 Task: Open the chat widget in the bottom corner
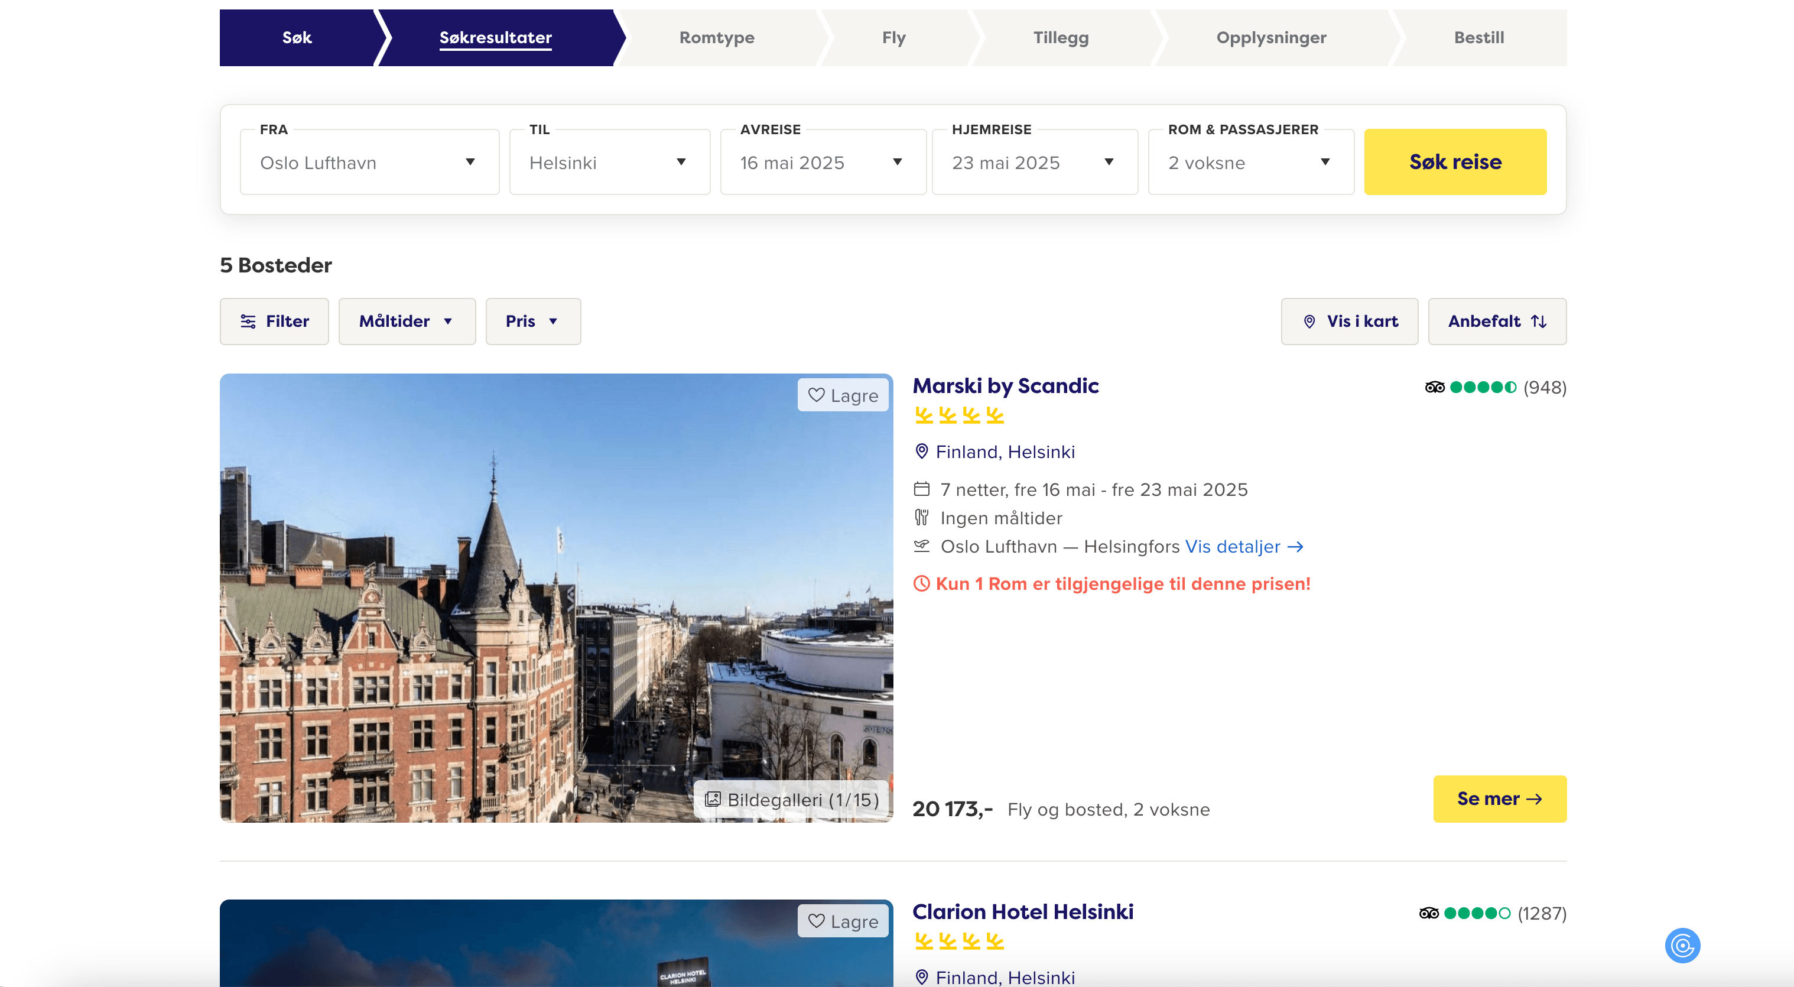1682,945
